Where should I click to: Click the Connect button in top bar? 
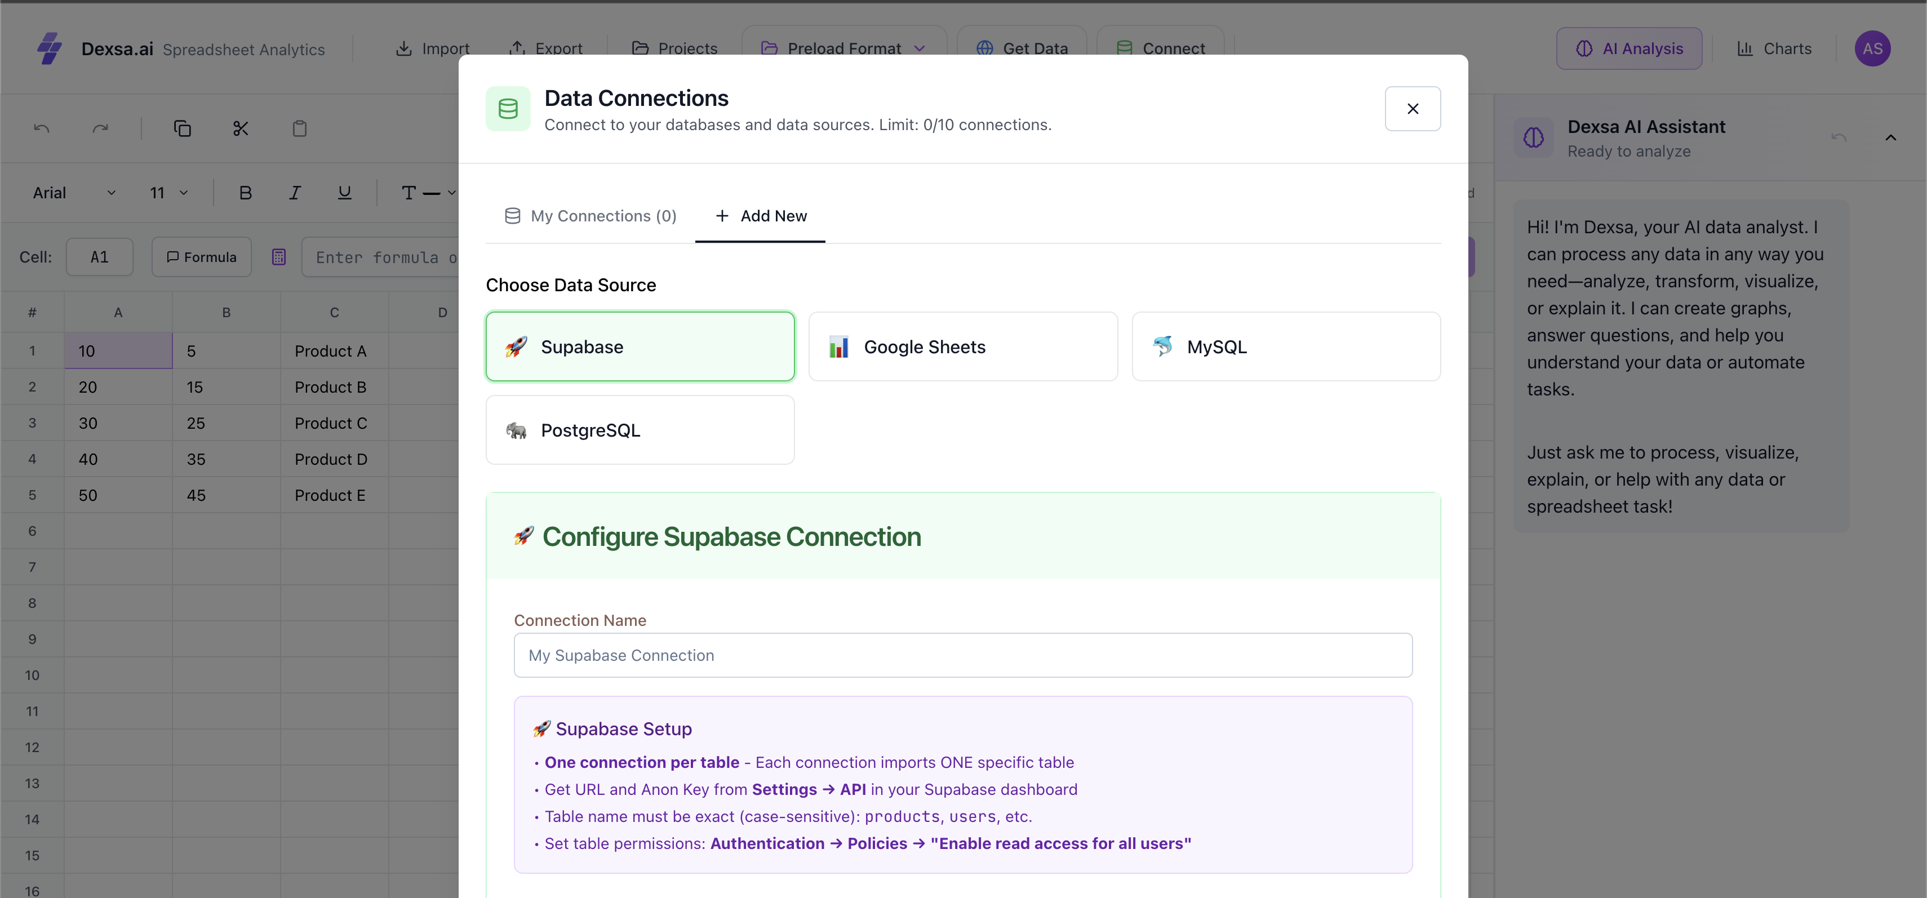pos(1160,48)
